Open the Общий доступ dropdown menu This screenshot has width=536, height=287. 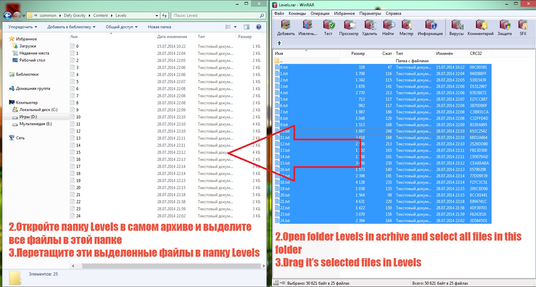(x=122, y=27)
